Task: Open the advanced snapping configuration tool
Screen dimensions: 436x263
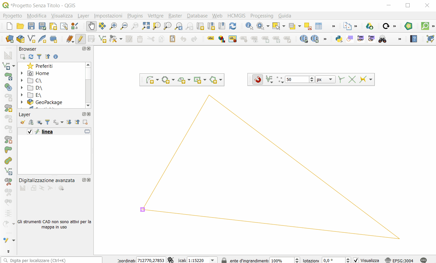Action: [269, 79]
